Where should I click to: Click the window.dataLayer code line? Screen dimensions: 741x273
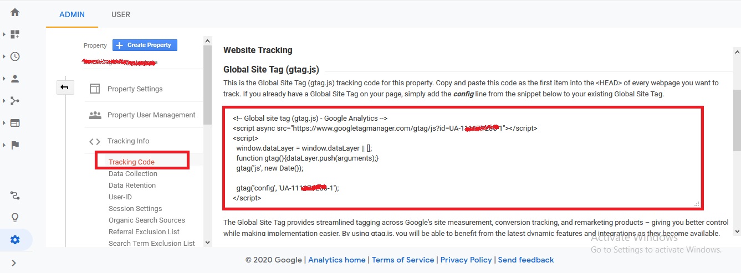[304, 148]
